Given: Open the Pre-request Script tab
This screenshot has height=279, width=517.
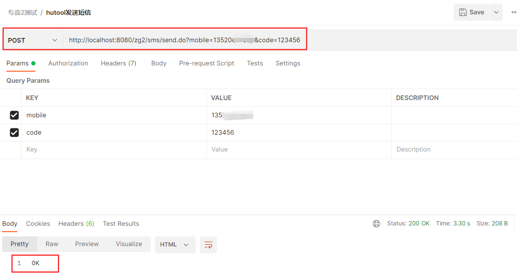Looking at the screenshot, I should pyautogui.click(x=207, y=63).
